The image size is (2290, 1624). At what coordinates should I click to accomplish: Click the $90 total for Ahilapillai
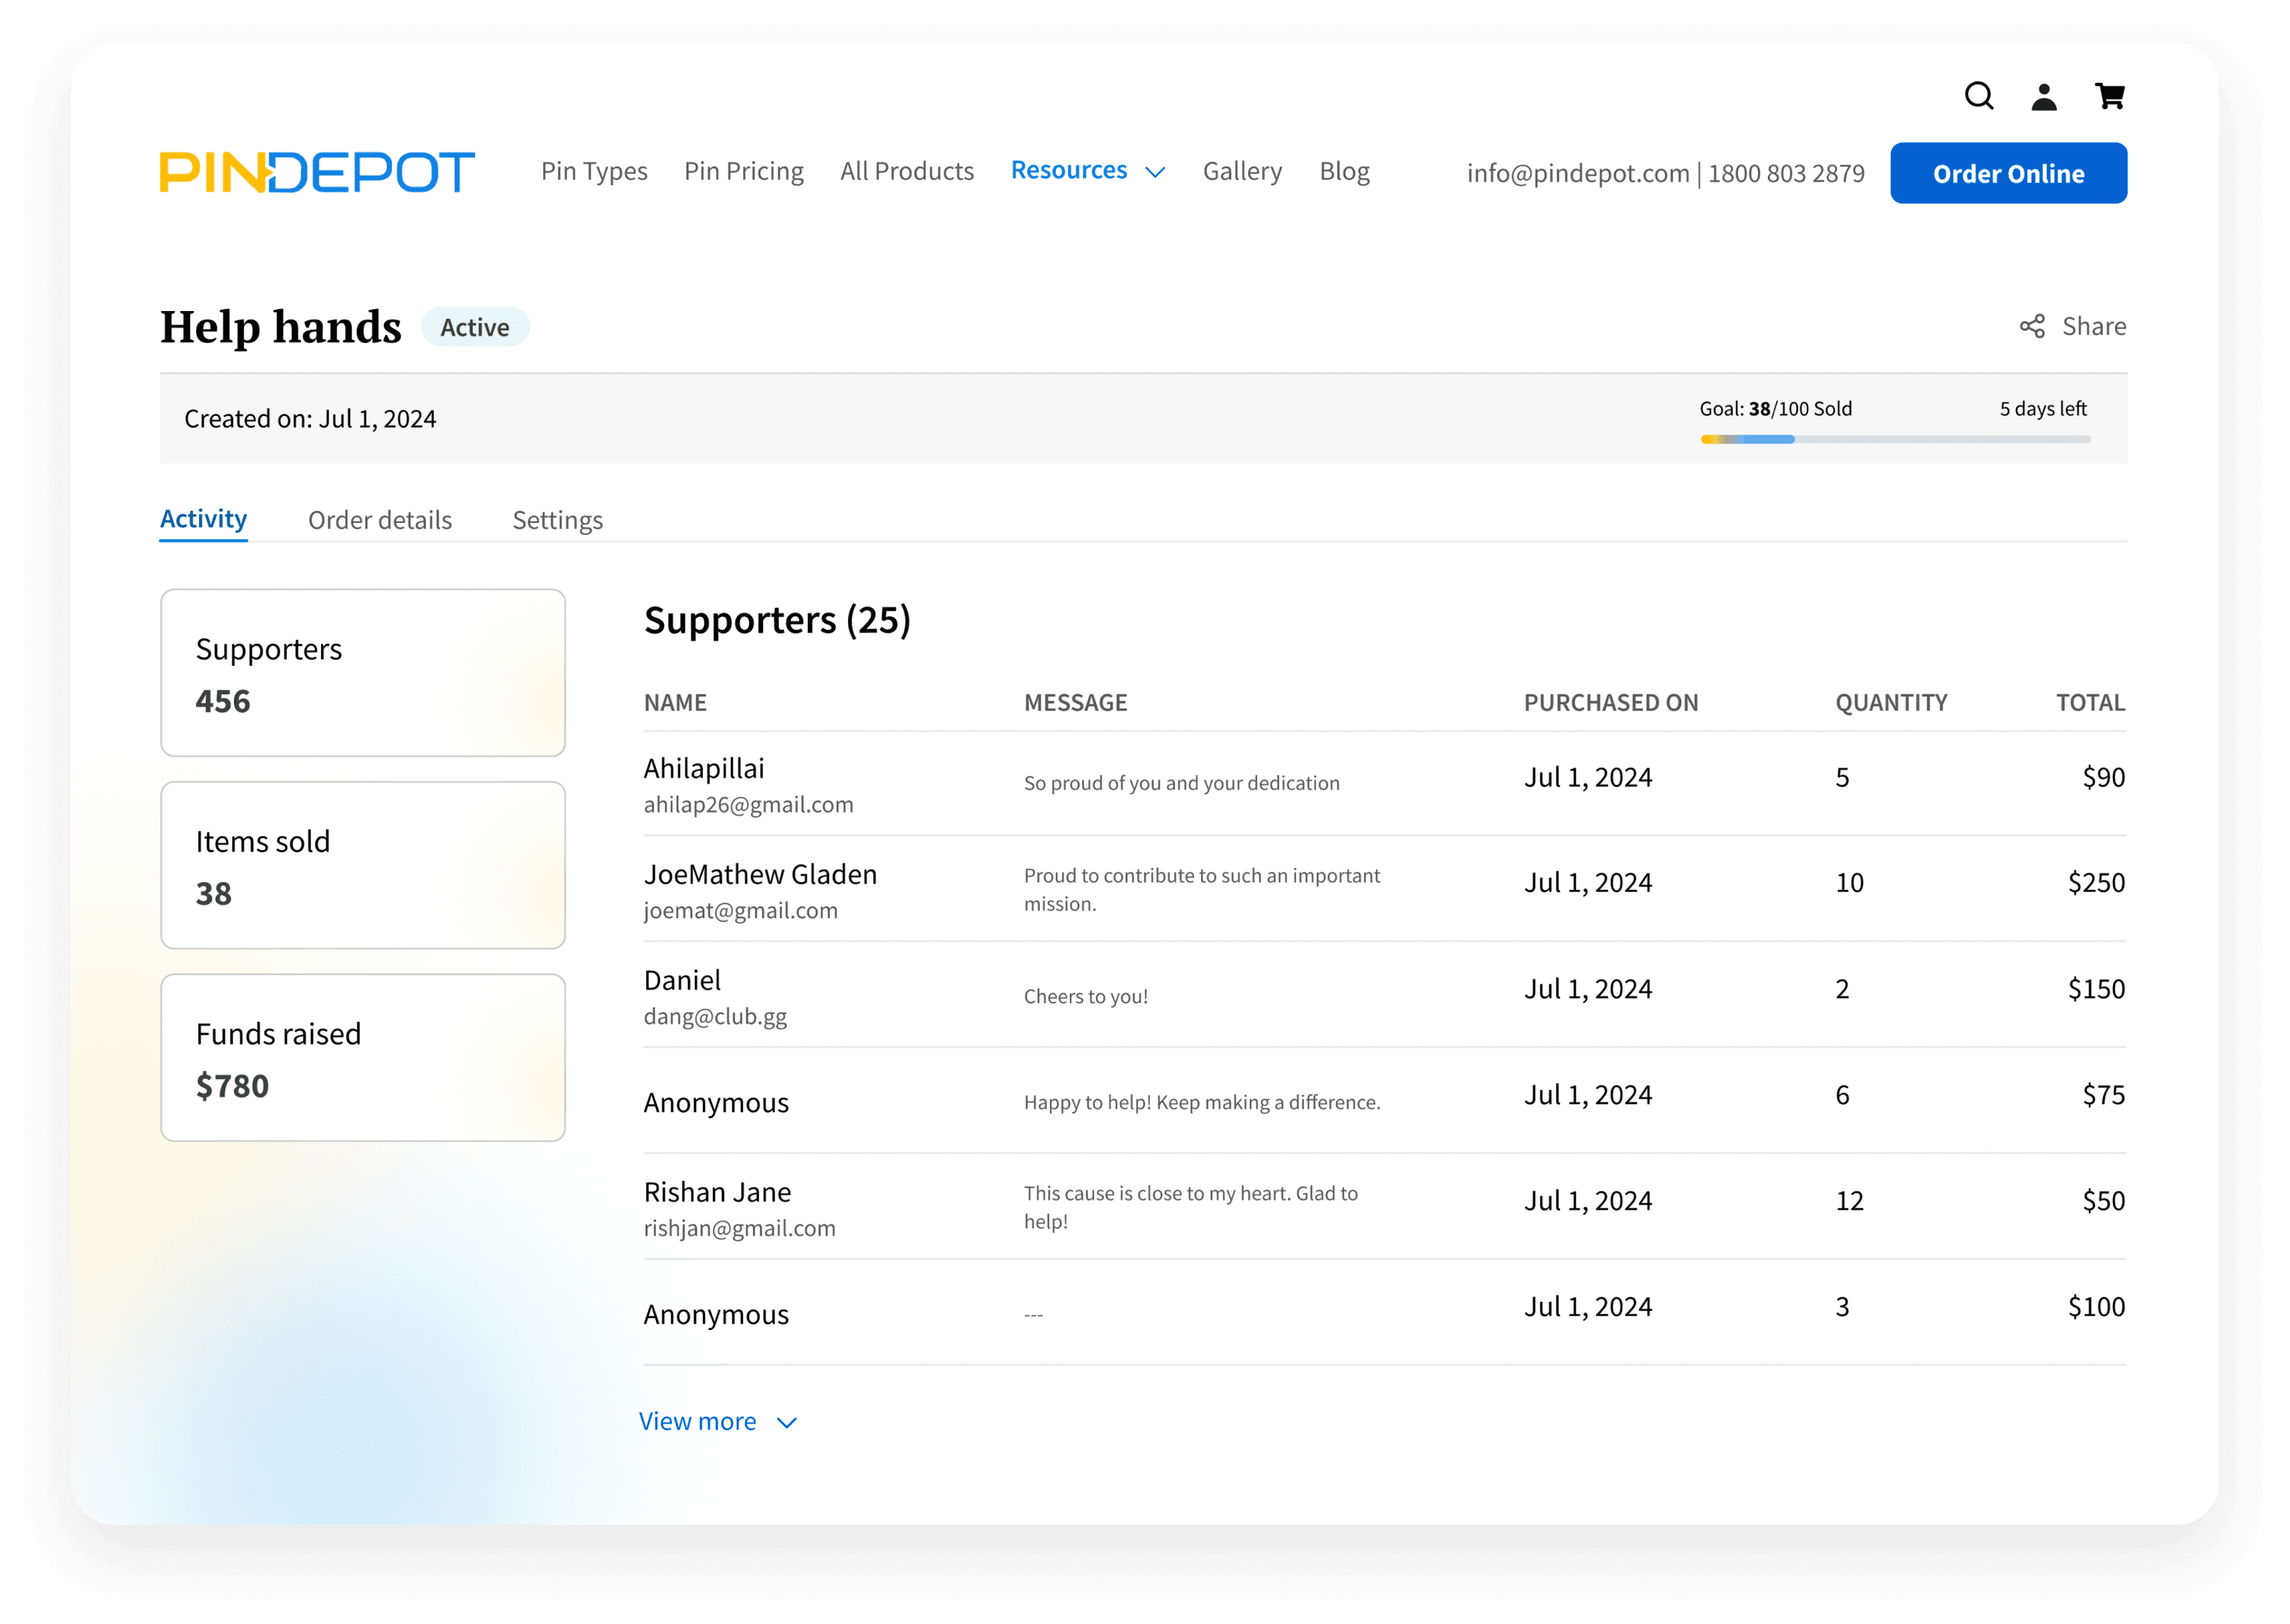(2103, 777)
